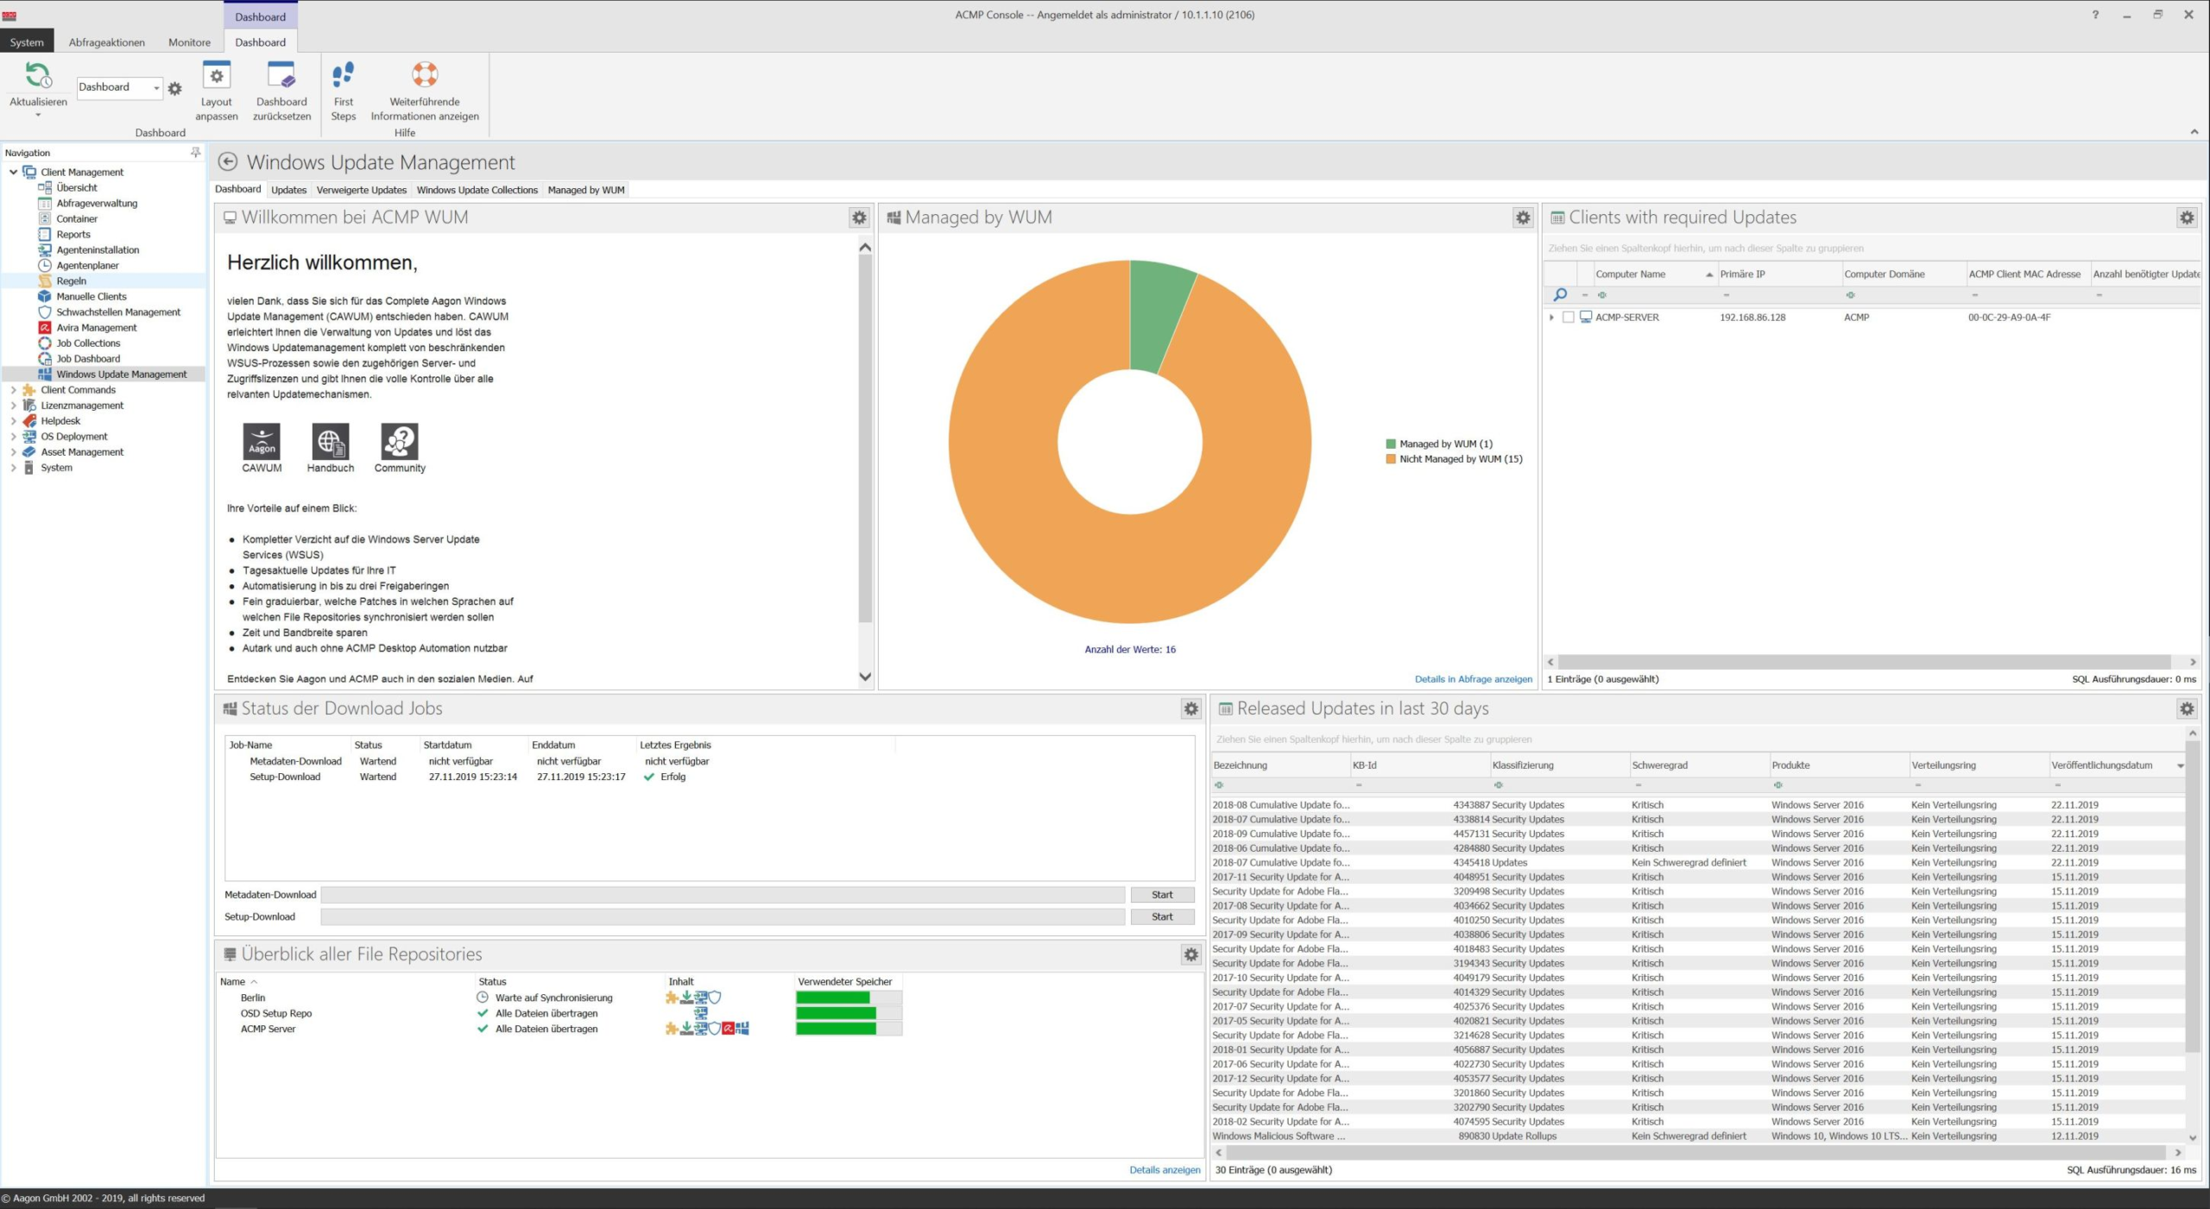2210x1209 pixels.
Task: Select the OSD Setup Repo repository row
Action: click(x=561, y=1013)
